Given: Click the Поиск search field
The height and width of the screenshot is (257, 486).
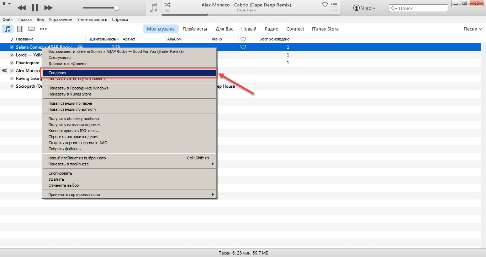Looking at the screenshot, I should pyautogui.click(x=419, y=8).
